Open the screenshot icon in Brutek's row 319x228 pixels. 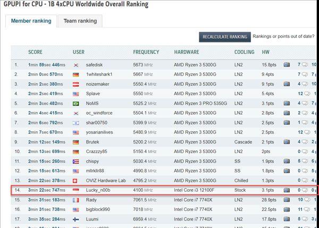[287, 142]
